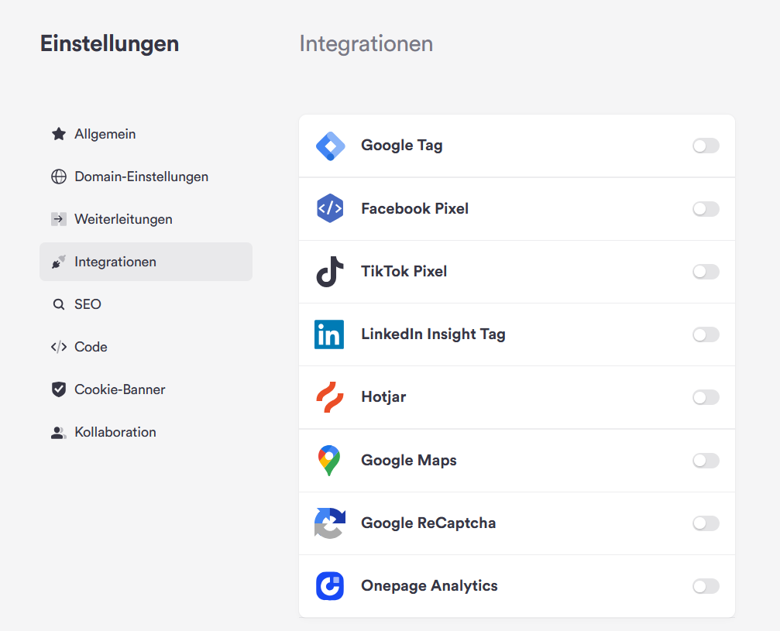Click the star icon beside Allgemein
The width and height of the screenshot is (780, 631).
pyautogui.click(x=59, y=134)
